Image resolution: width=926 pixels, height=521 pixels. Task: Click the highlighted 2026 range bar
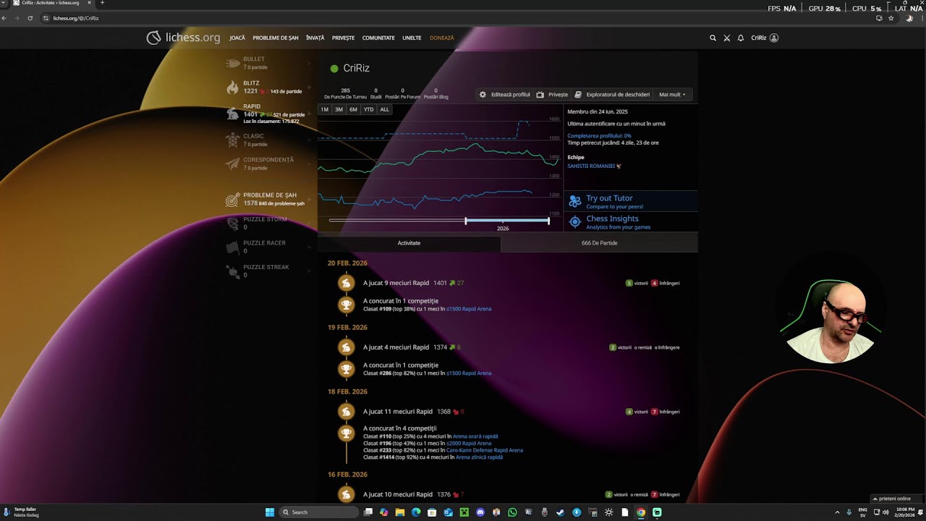[507, 221]
